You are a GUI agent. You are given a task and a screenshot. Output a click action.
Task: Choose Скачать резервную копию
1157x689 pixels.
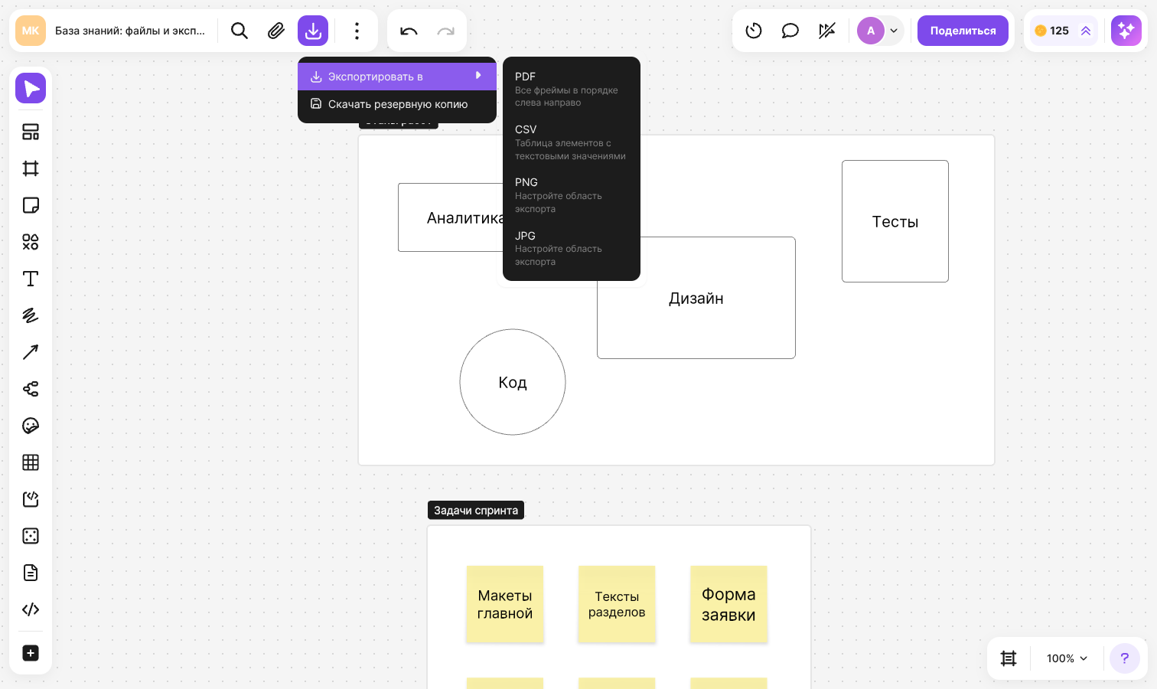point(397,104)
